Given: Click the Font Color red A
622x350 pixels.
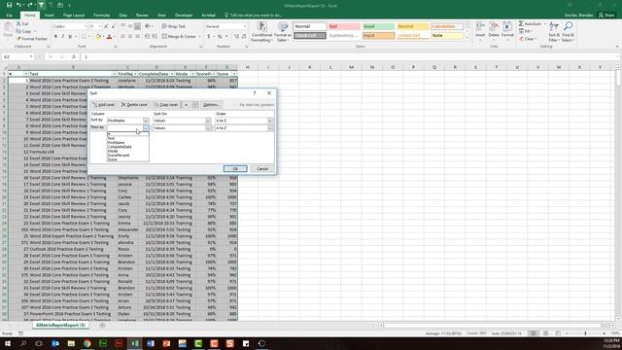Looking at the screenshot, I should 110,37.
